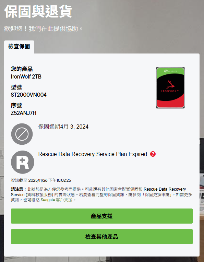Click the serial number Z52ANJ7H text
Image resolution: width=204 pixels, height=262 pixels.
pos(24,113)
